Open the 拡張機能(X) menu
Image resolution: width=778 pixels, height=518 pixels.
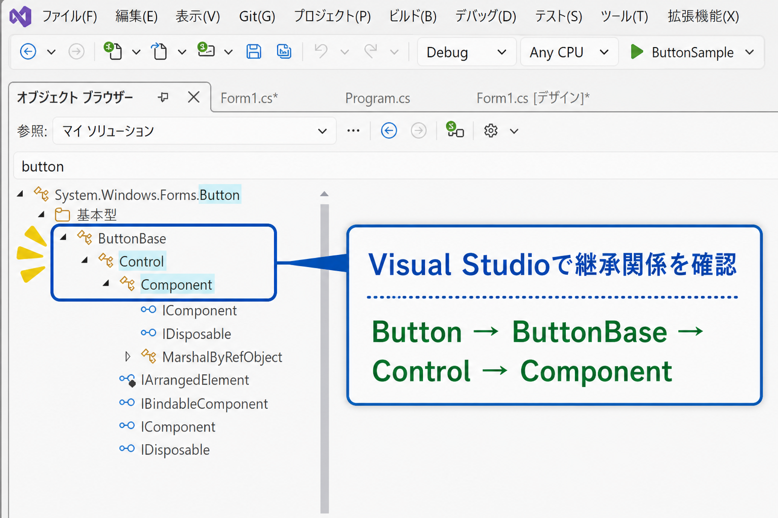(703, 17)
